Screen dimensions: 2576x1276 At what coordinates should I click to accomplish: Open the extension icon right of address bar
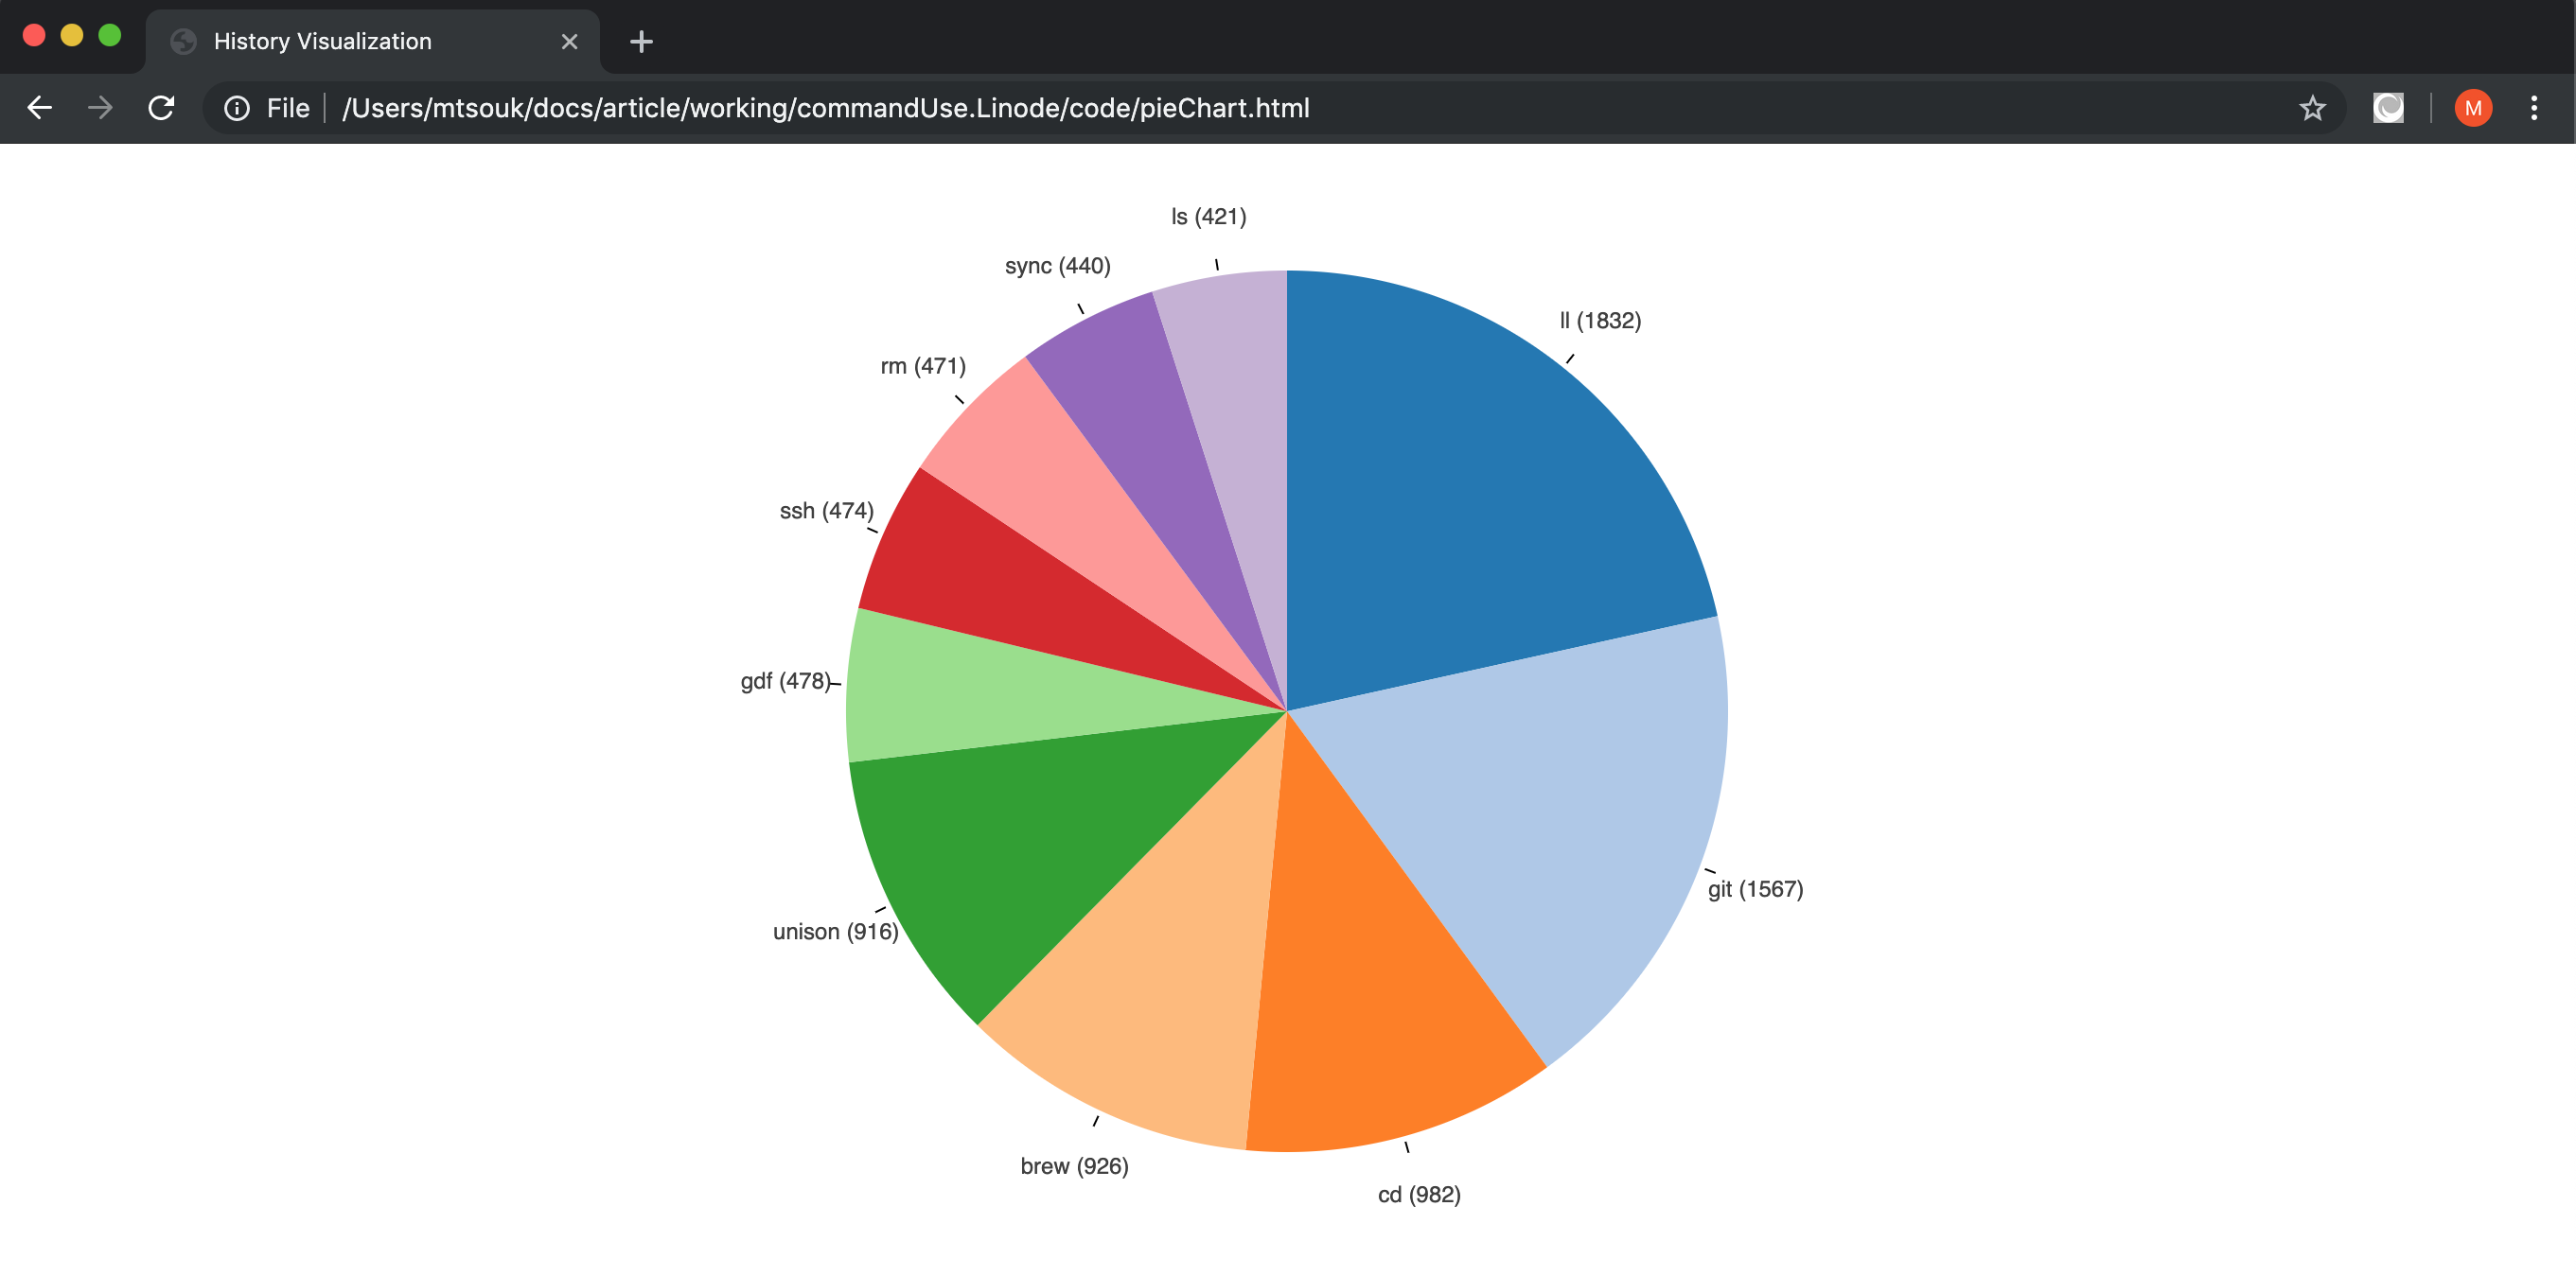point(2388,108)
